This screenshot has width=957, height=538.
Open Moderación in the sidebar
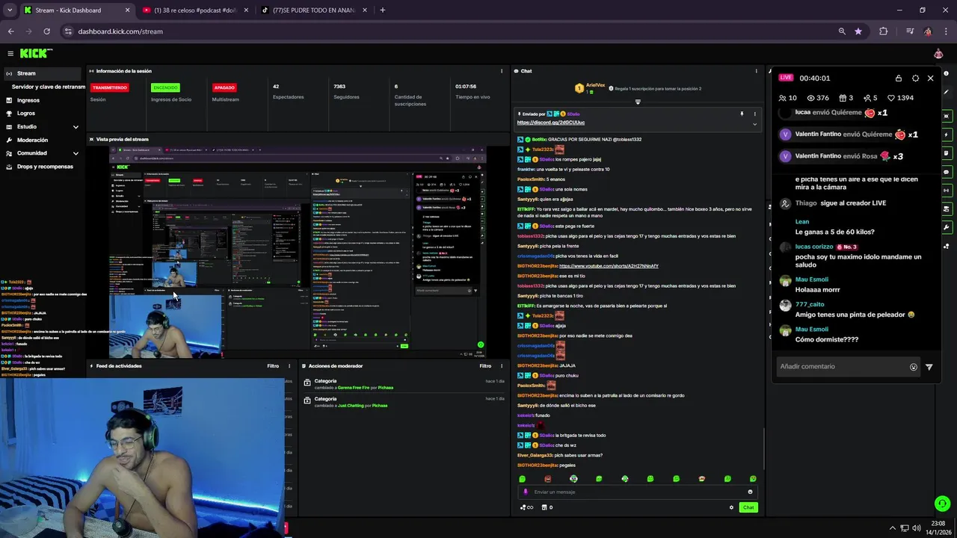[x=32, y=140]
